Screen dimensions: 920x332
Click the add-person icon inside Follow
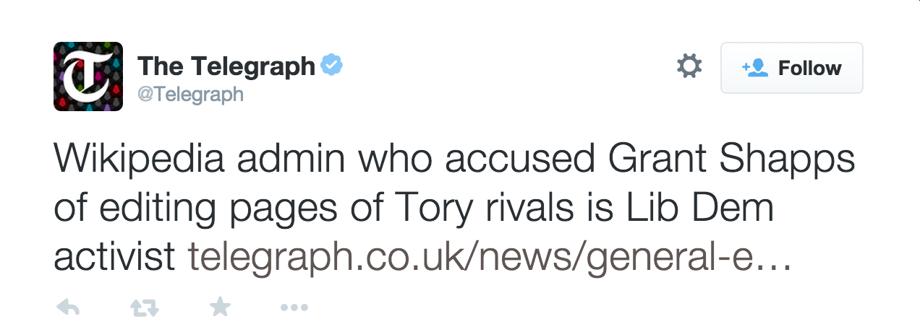pyautogui.click(x=754, y=68)
